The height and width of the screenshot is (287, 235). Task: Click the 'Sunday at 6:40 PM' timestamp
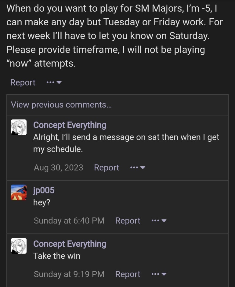click(69, 221)
